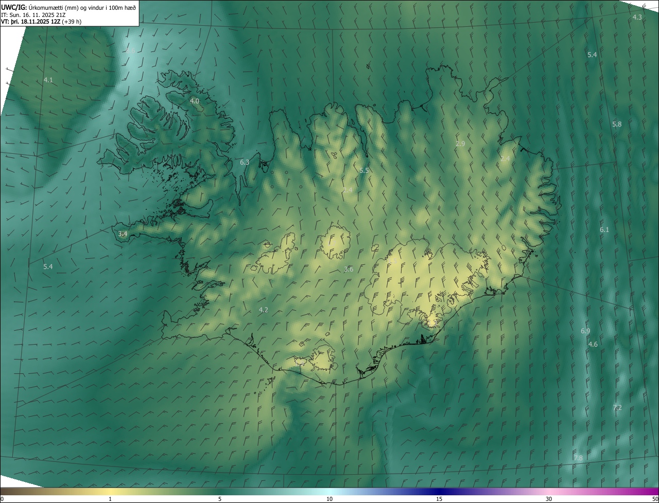The height and width of the screenshot is (503, 659).
Task: Click the colorbar tick label 0
Action: [x=2, y=499]
